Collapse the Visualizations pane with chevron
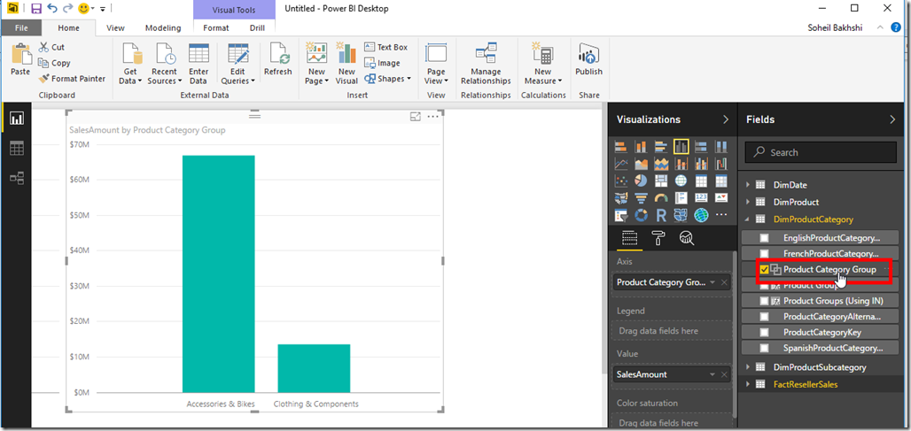Screen dimensions: 911x431 point(725,119)
